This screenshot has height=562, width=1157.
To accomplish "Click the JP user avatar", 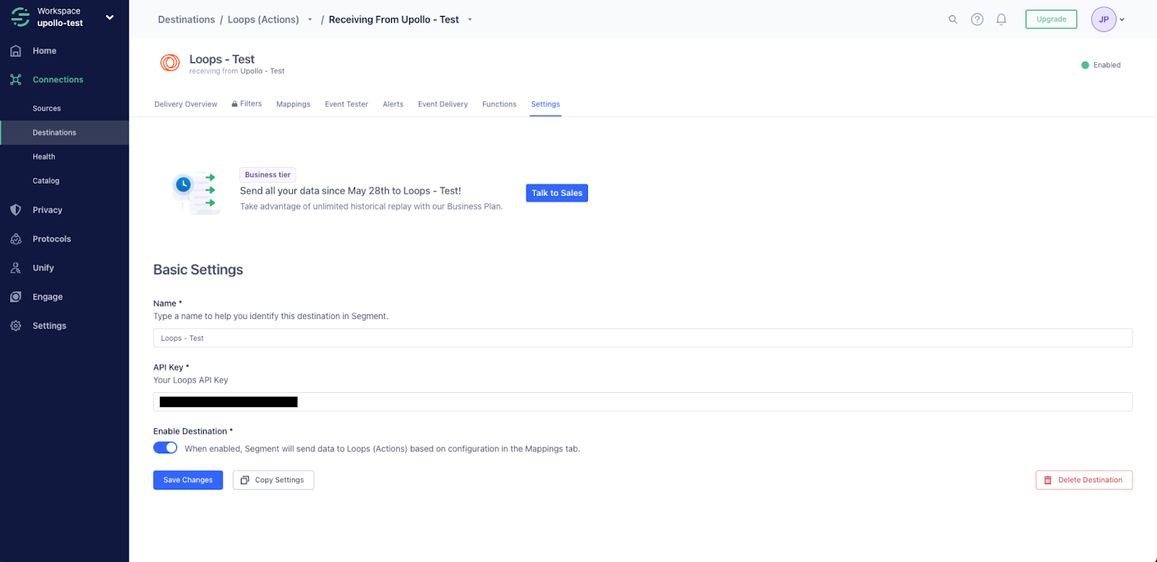I will 1103,20.
